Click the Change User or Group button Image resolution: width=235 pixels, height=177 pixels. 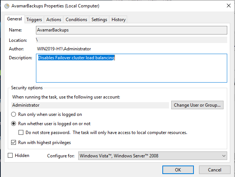198,105
